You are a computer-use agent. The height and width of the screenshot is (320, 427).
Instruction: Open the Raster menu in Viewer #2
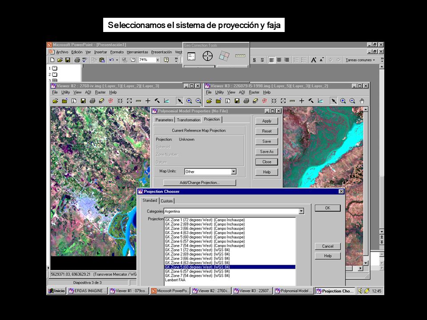point(100,92)
